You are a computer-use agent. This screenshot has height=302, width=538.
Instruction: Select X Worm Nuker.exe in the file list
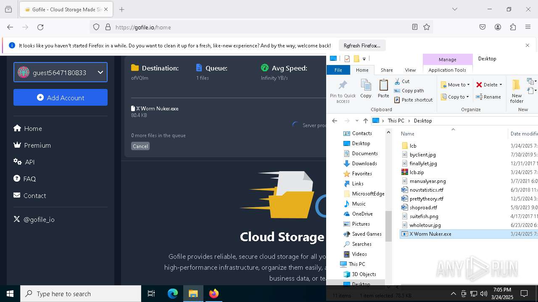click(430, 234)
